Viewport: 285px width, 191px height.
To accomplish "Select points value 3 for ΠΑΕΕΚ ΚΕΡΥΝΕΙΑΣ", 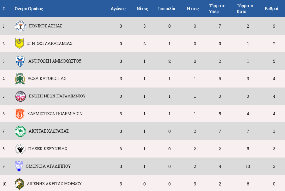I will 274,149.
